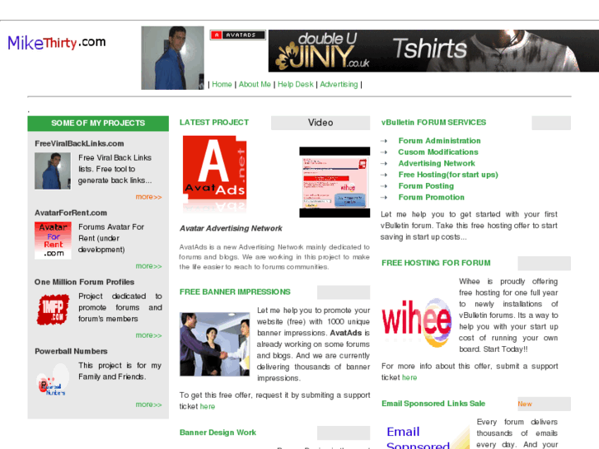599x449 pixels.
Task: Open the Advertising Network link
Action: (437, 163)
